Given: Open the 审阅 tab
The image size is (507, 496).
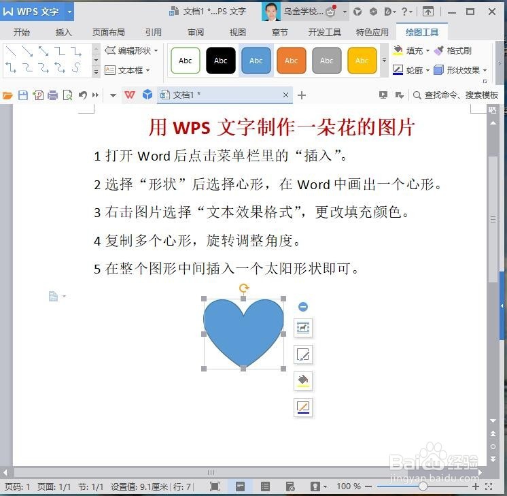Looking at the screenshot, I should point(196,32).
